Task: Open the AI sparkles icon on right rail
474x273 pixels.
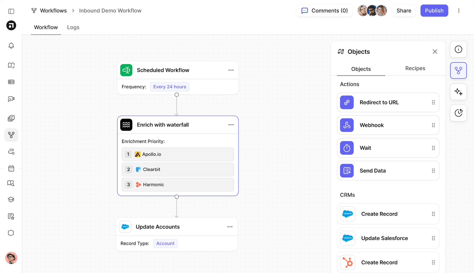Action: 458,92
